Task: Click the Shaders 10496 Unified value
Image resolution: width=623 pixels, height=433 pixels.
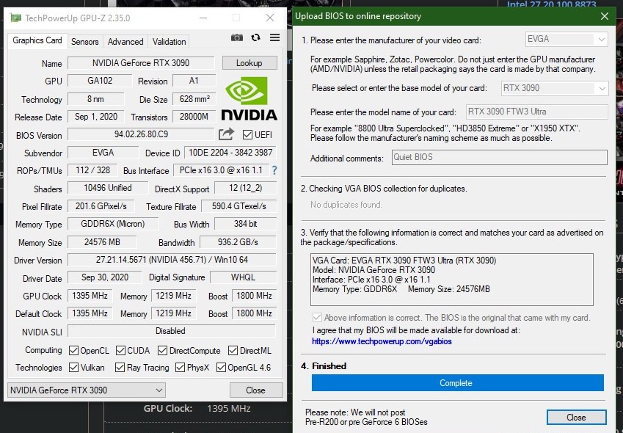Action: 108,188
